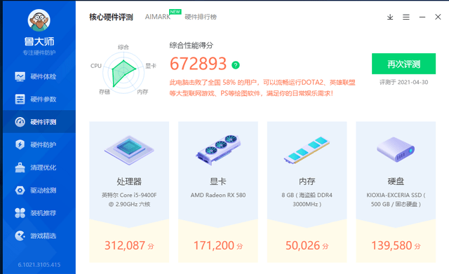The width and height of the screenshot is (449, 274).
Task: Open 游戏精选 featured games section
Action: click(x=39, y=235)
